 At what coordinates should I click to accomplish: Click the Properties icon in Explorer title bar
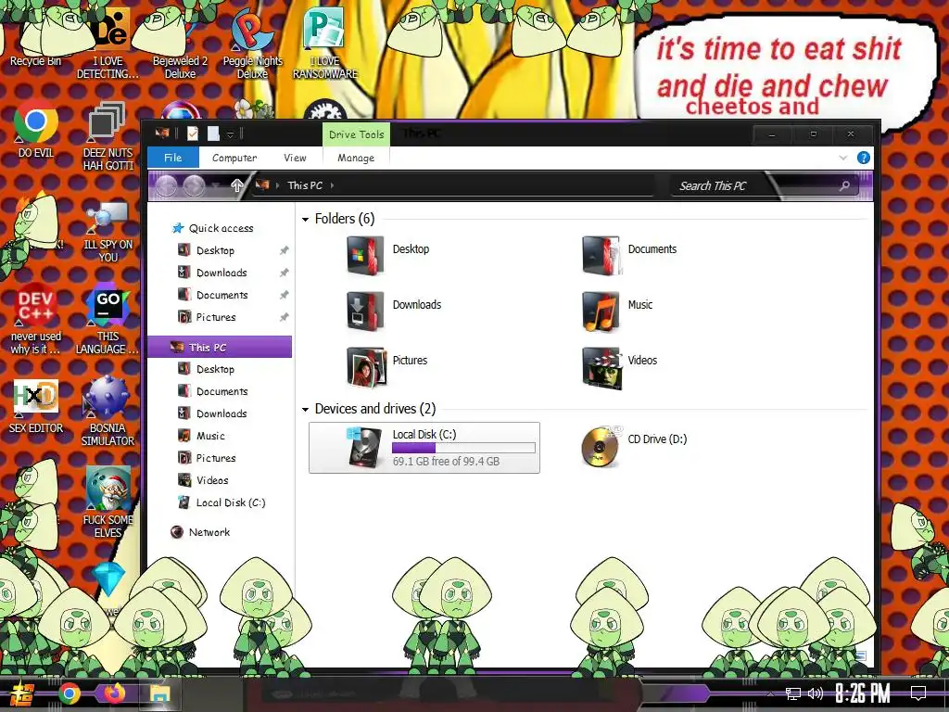pyautogui.click(x=193, y=133)
